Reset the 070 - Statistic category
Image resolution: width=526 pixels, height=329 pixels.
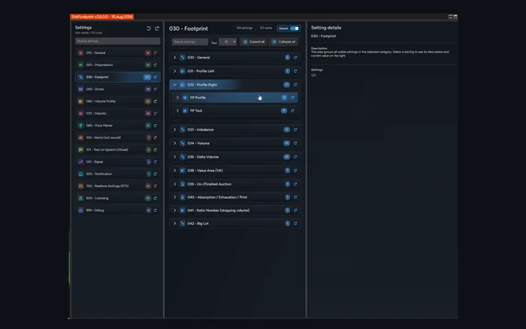point(156,113)
